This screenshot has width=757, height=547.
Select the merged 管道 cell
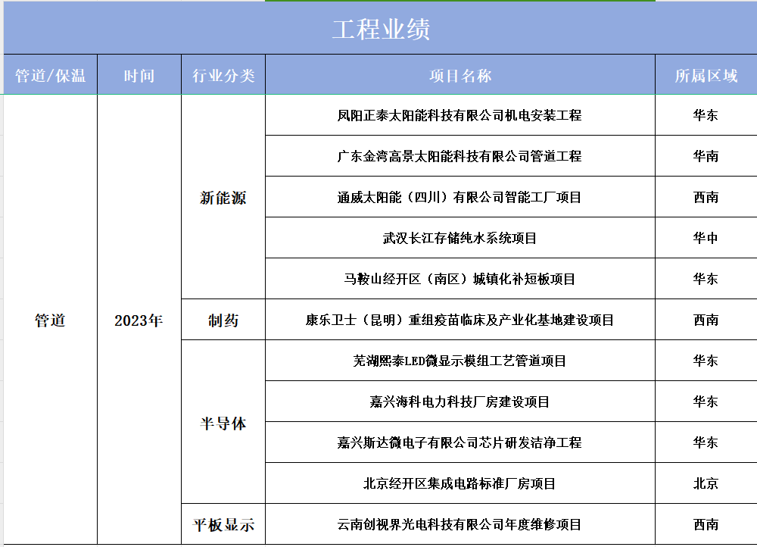[50, 320]
